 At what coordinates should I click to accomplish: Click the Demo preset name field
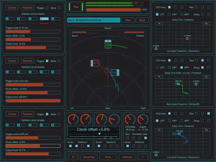94,20
